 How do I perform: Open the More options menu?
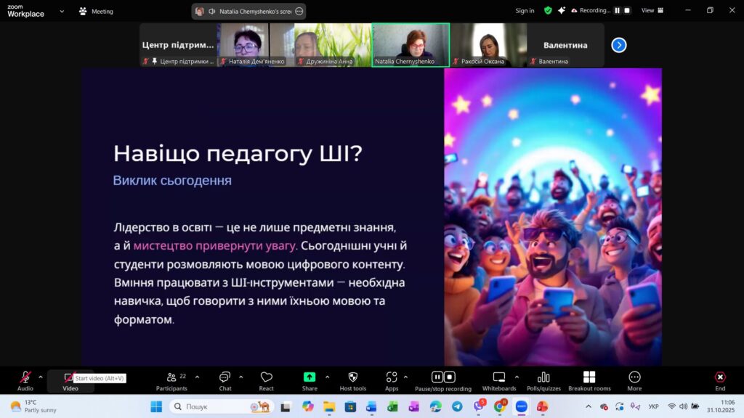634,380
